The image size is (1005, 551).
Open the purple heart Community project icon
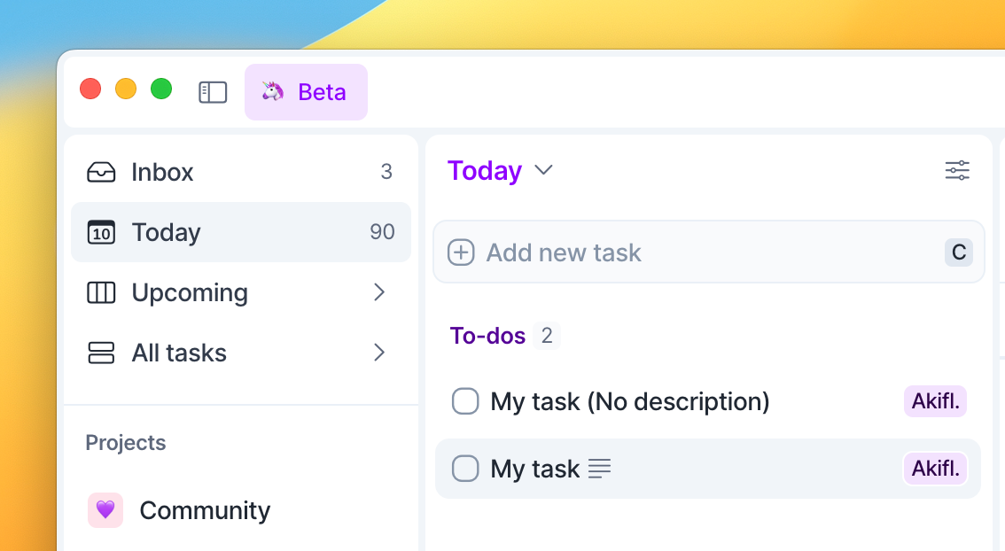point(105,510)
